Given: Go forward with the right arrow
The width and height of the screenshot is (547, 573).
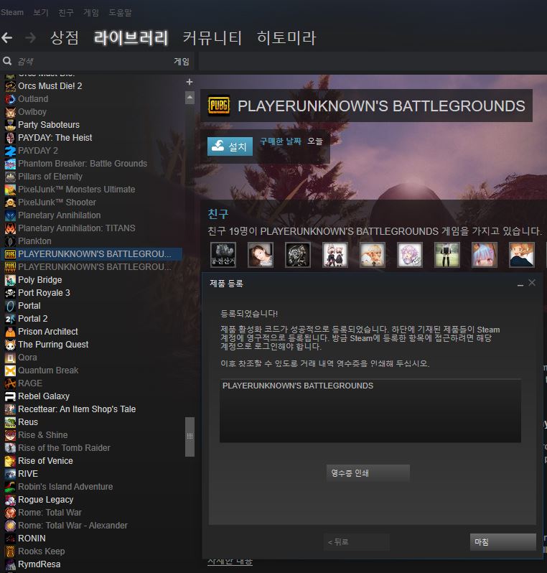Looking at the screenshot, I should tap(31, 37).
